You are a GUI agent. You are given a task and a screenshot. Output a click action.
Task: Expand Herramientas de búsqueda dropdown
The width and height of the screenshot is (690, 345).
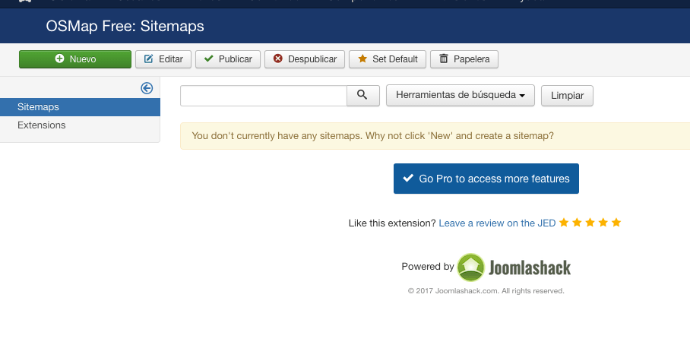coord(461,96)
